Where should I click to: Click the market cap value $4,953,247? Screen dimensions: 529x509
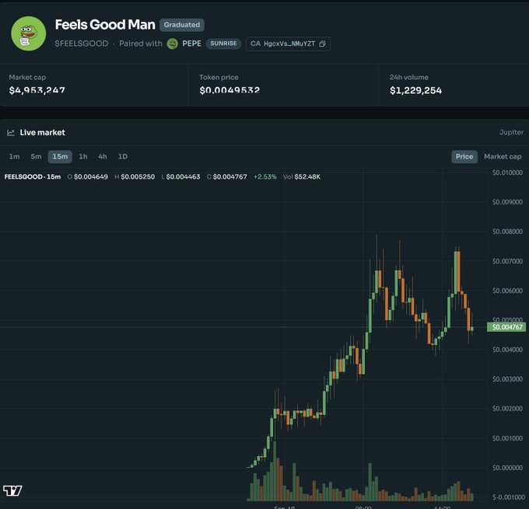point(37,90)
